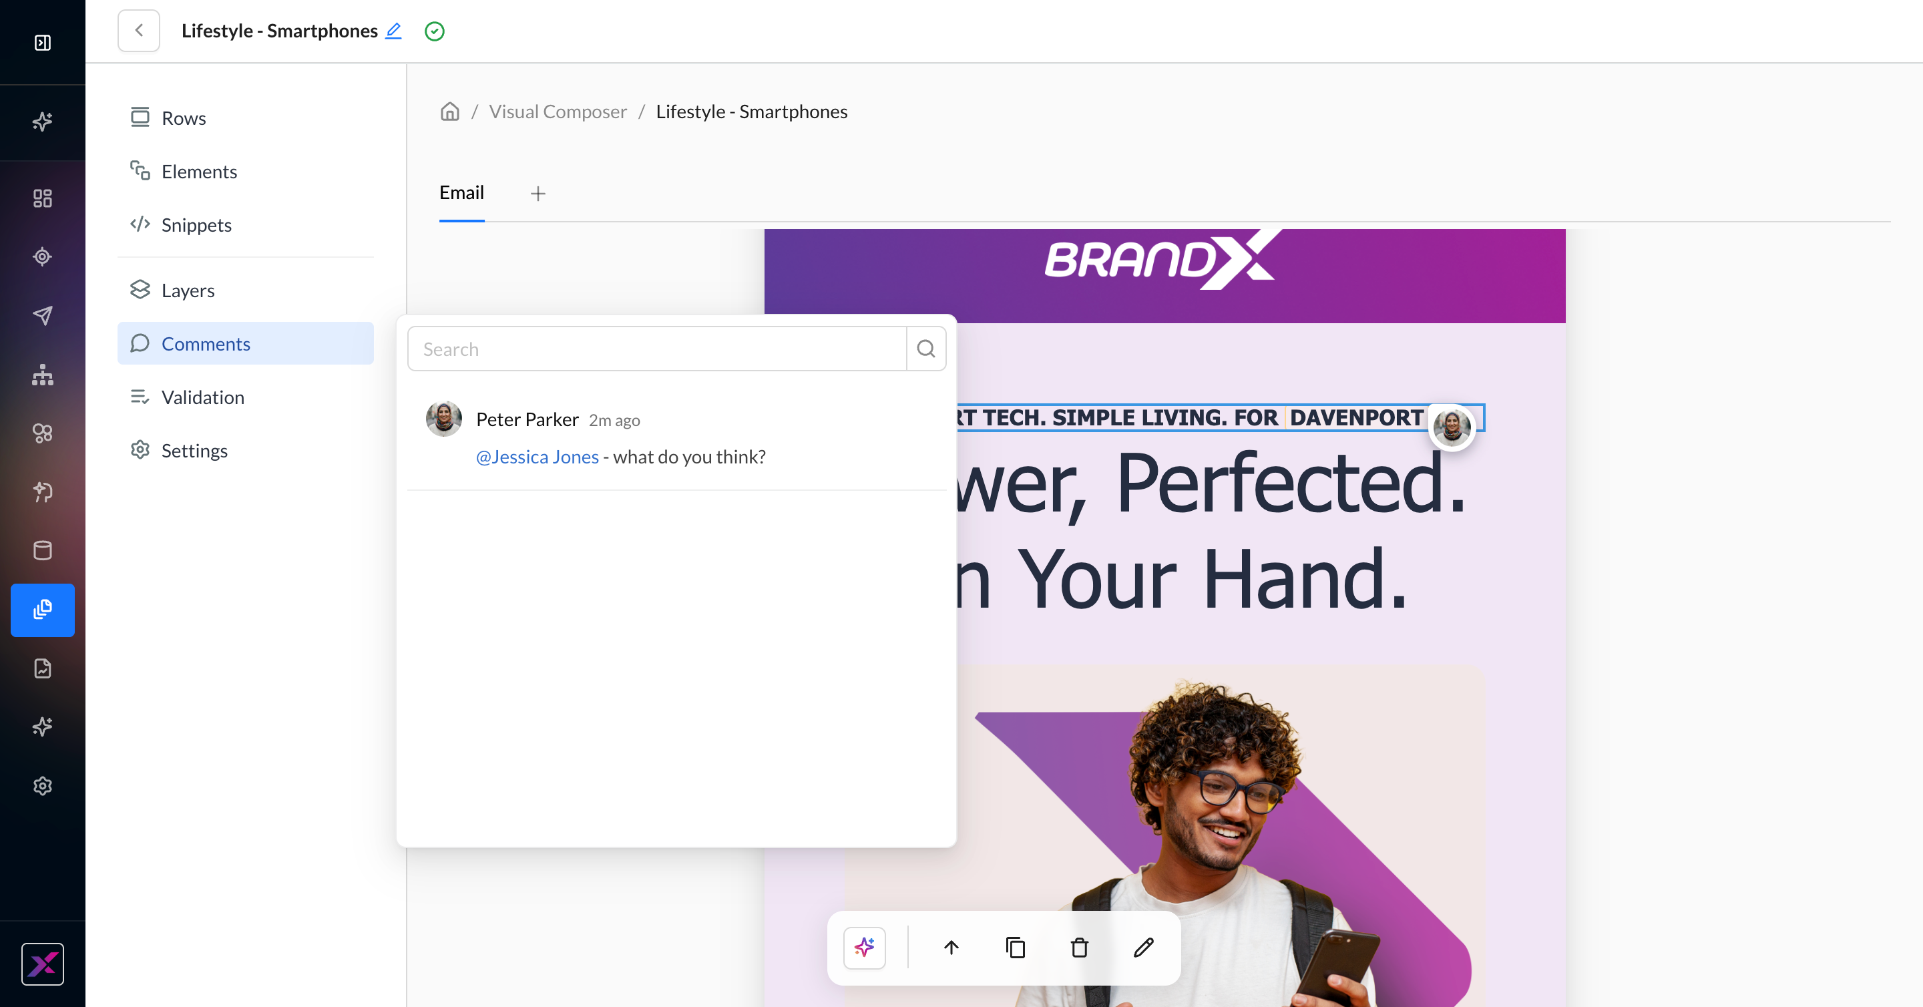Open the Layers panel
The image size is (1923, 1007).
pos(246,290)
